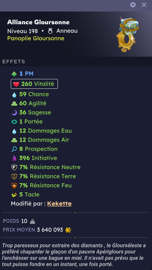Image resolution: width=152 pixels, height=270 pixels.
Task: Click the purple moon Sagesse icon
Action: [x=14, y=113]
